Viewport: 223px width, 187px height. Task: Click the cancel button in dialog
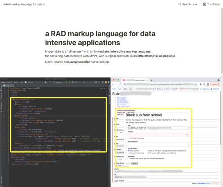tap(134, 164)
